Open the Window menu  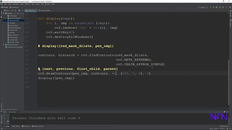pos(47,4)
